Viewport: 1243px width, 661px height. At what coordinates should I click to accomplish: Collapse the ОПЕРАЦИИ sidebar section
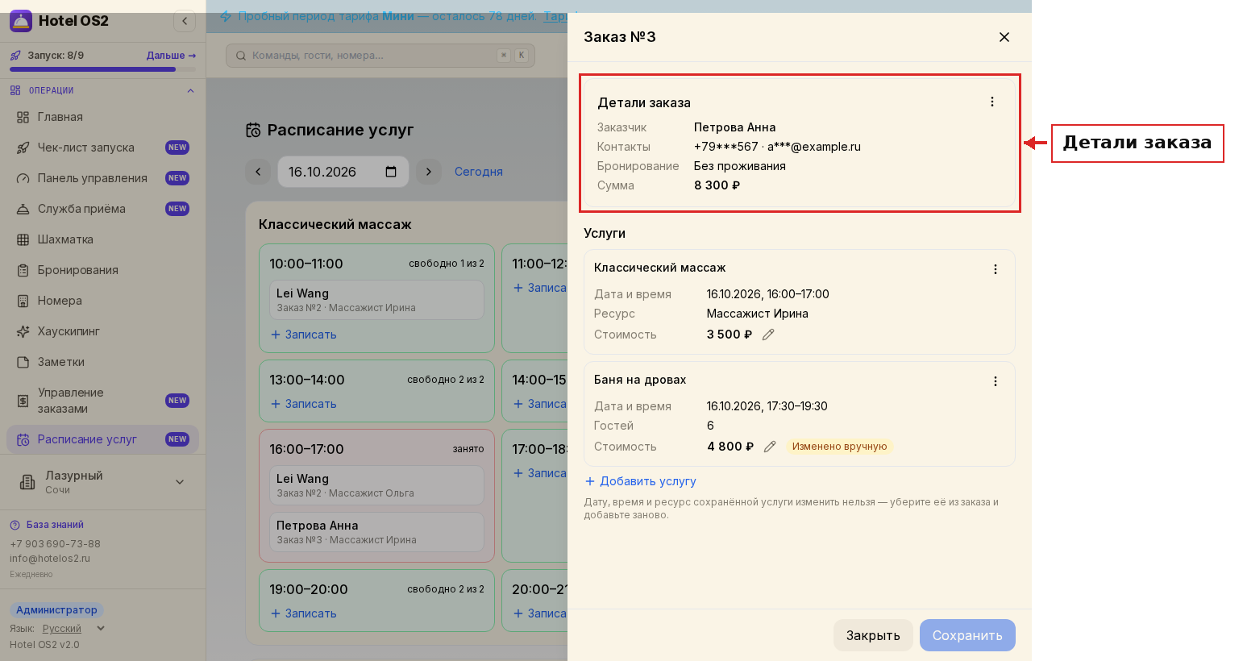191,90
